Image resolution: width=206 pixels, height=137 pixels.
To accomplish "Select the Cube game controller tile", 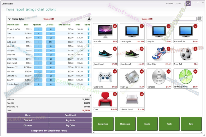I will click(x=105, y=78).
